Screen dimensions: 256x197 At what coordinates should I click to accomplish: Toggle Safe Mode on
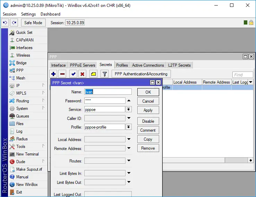point(33,22)
